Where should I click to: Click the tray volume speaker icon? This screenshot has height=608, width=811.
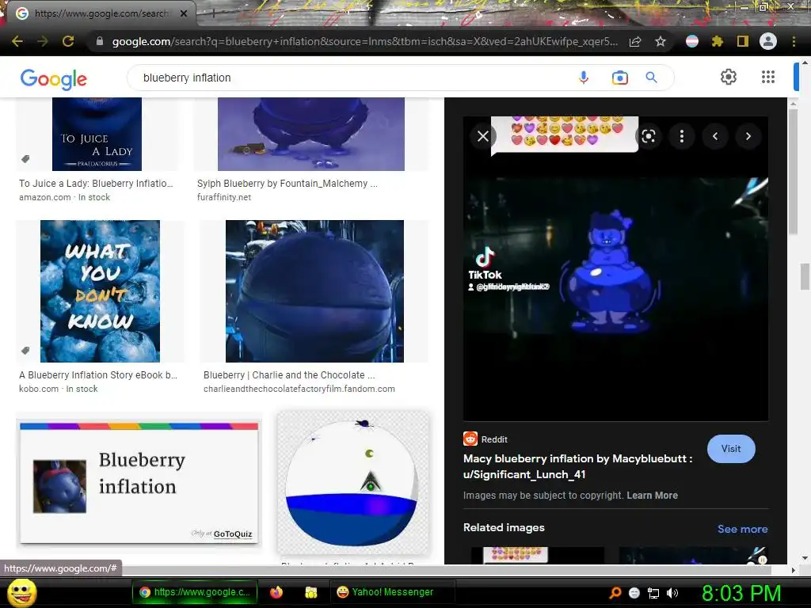coord(672,593)
